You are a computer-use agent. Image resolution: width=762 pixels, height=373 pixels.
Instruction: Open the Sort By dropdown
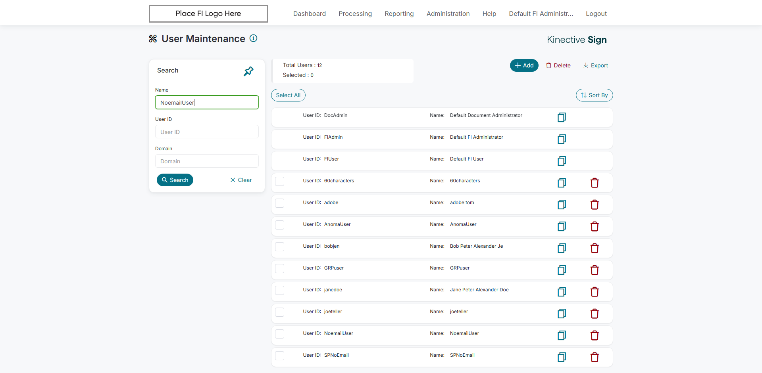[x=594, y=95]
